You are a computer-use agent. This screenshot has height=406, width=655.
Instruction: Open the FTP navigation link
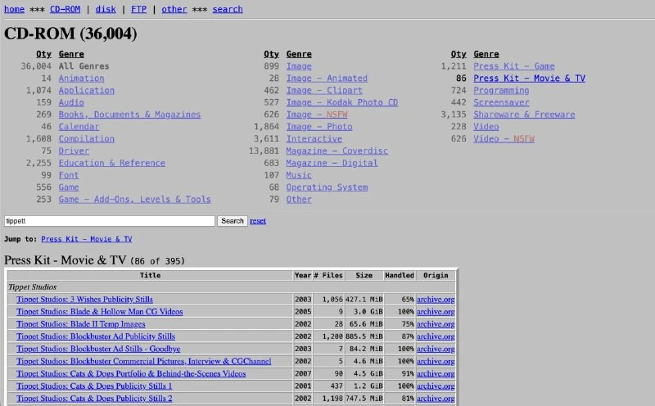click(138, 9)
